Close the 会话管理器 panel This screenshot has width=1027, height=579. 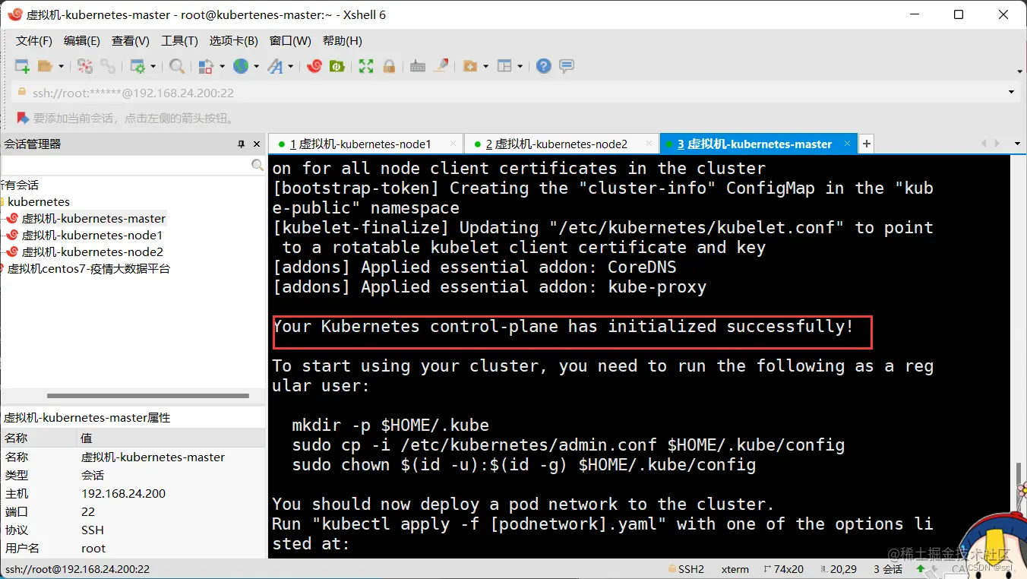(256, 144)
